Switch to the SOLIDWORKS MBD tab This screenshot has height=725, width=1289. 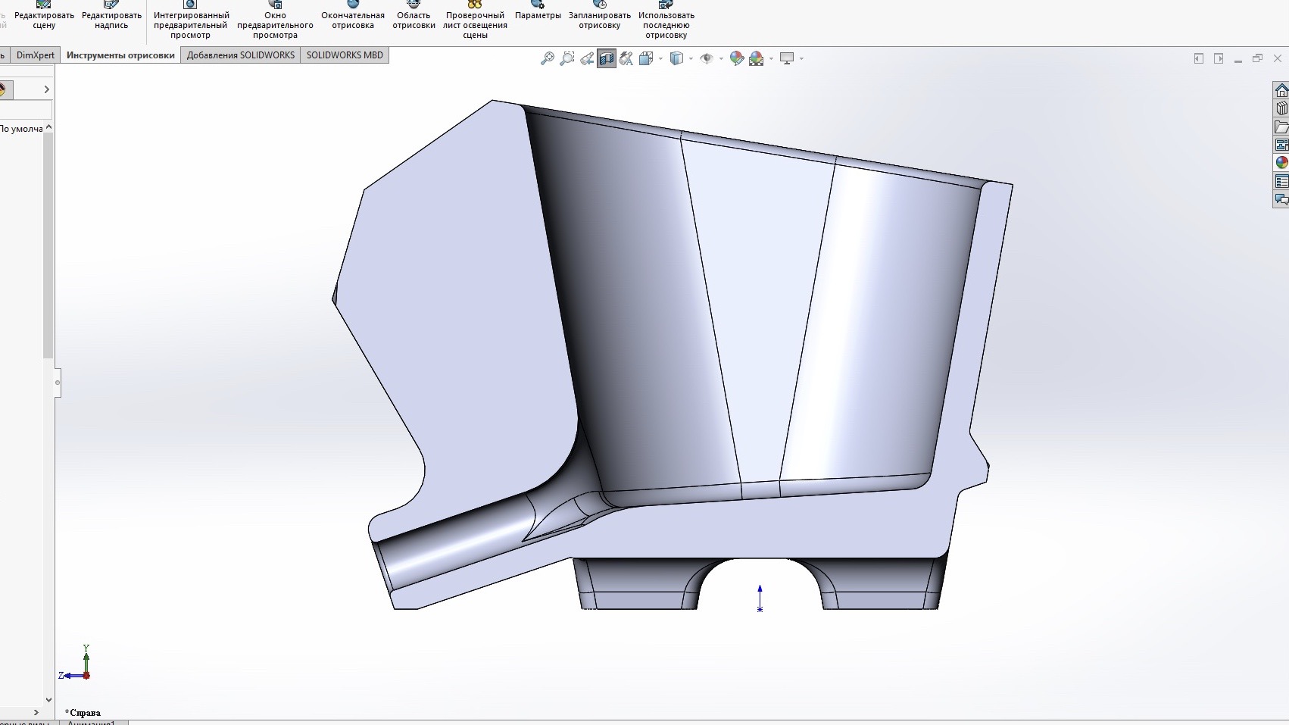tap(345, 55)
